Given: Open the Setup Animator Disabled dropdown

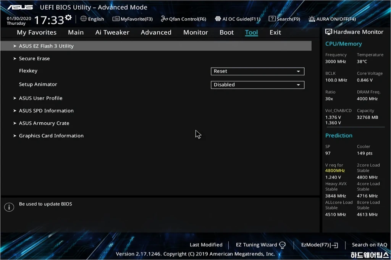Looking at the screenshot, I should click(x=257, y=85).
